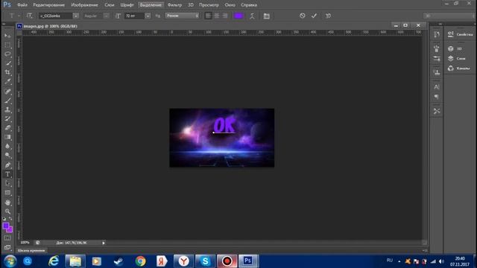Open the font size dropdown arrow
This screenshot has height=268, width=477.
(148, 16)
